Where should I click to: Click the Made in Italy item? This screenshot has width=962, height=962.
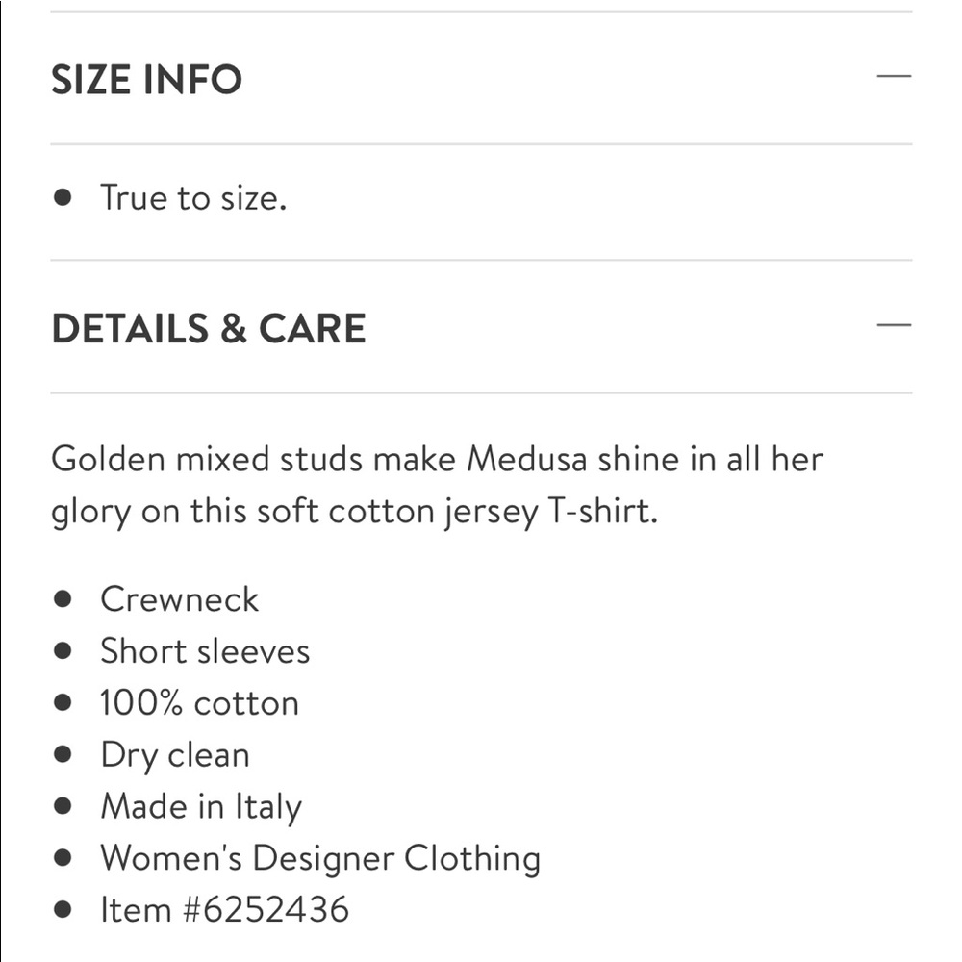[x=201, y=807]
